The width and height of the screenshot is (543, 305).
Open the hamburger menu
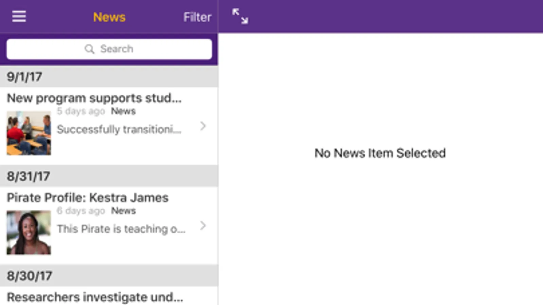coord(19,16)
